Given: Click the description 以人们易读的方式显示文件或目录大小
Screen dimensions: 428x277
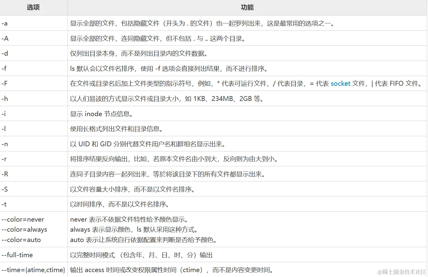Looking at the screenshot, I should (x=167, y=99).
